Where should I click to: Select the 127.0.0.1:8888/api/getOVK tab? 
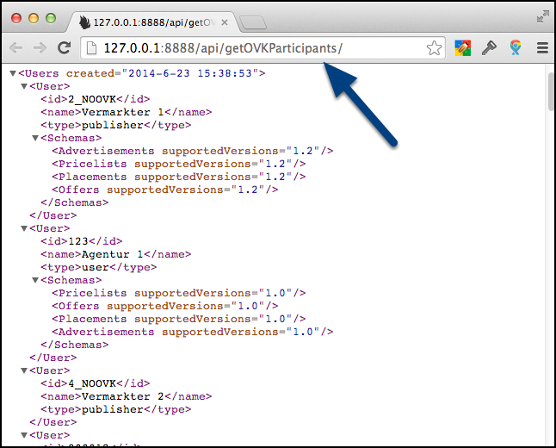pyautogui.click(x=152, y=22)
